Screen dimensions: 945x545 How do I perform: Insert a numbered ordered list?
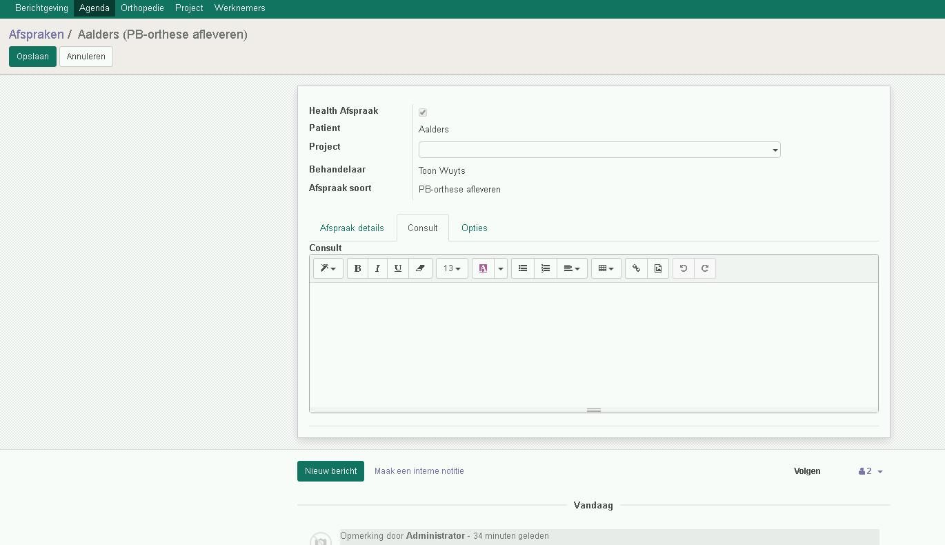546,268
